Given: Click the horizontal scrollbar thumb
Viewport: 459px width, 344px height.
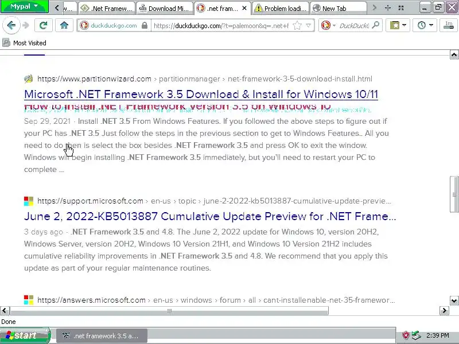Looking at the screenshot, I should [169, 311].
